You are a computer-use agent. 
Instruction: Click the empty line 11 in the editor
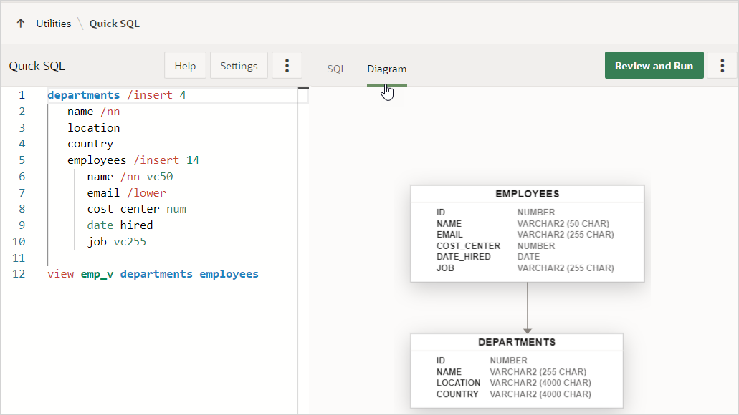coord(143,258)
